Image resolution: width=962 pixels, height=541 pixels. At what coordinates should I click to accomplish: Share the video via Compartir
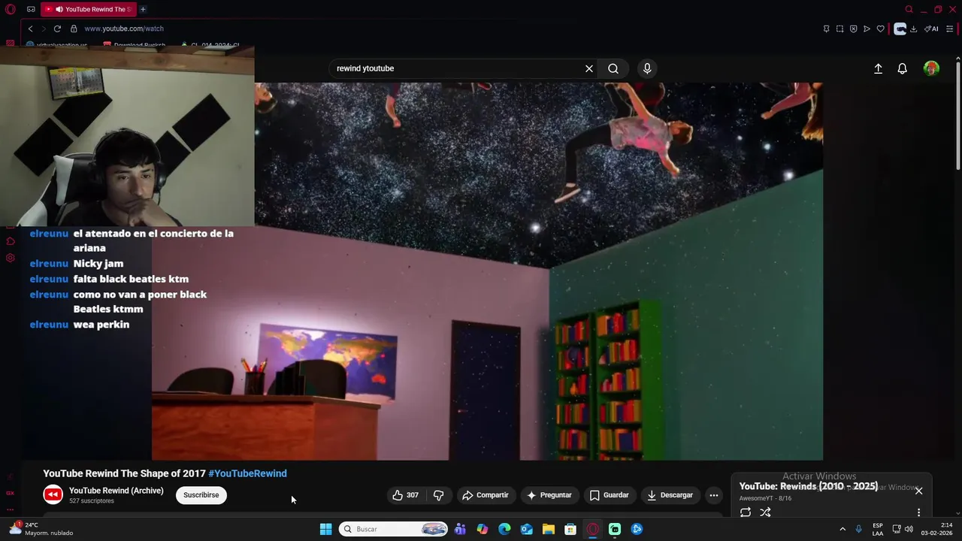pos(486,495)
